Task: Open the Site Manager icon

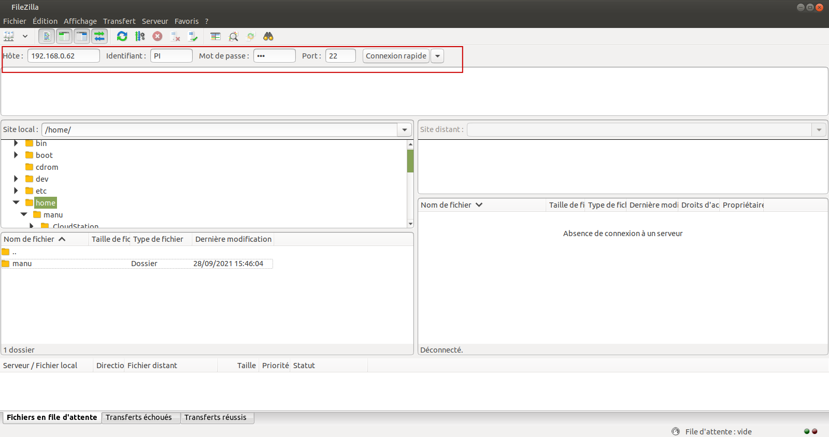Action: [9, 36]
